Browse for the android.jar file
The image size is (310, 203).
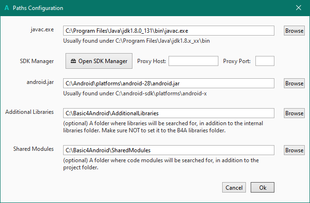pos(294,83)
